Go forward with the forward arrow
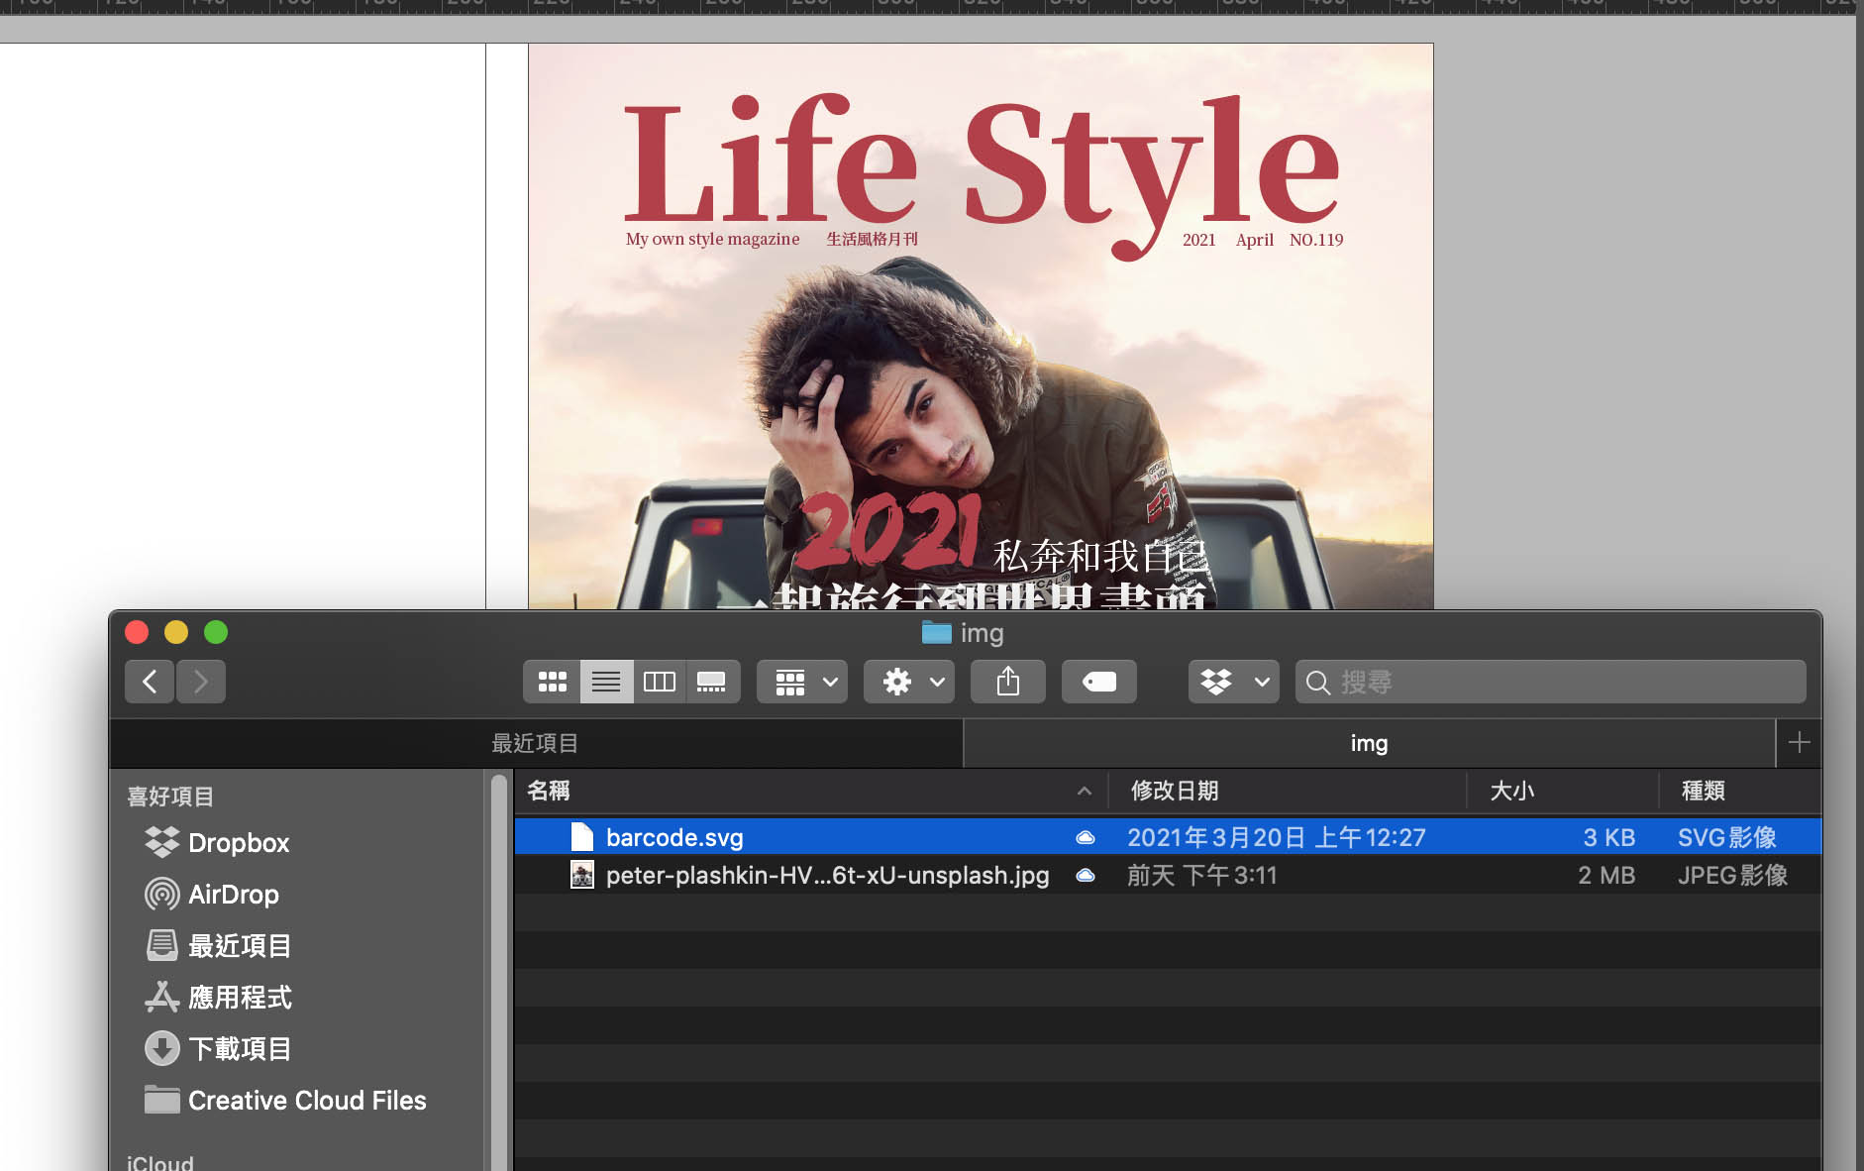 click(x=201, y=682)
